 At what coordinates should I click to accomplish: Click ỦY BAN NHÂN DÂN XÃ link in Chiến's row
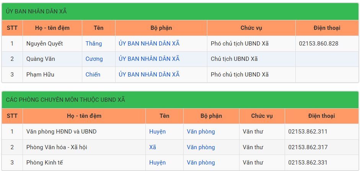coord(149,75)
